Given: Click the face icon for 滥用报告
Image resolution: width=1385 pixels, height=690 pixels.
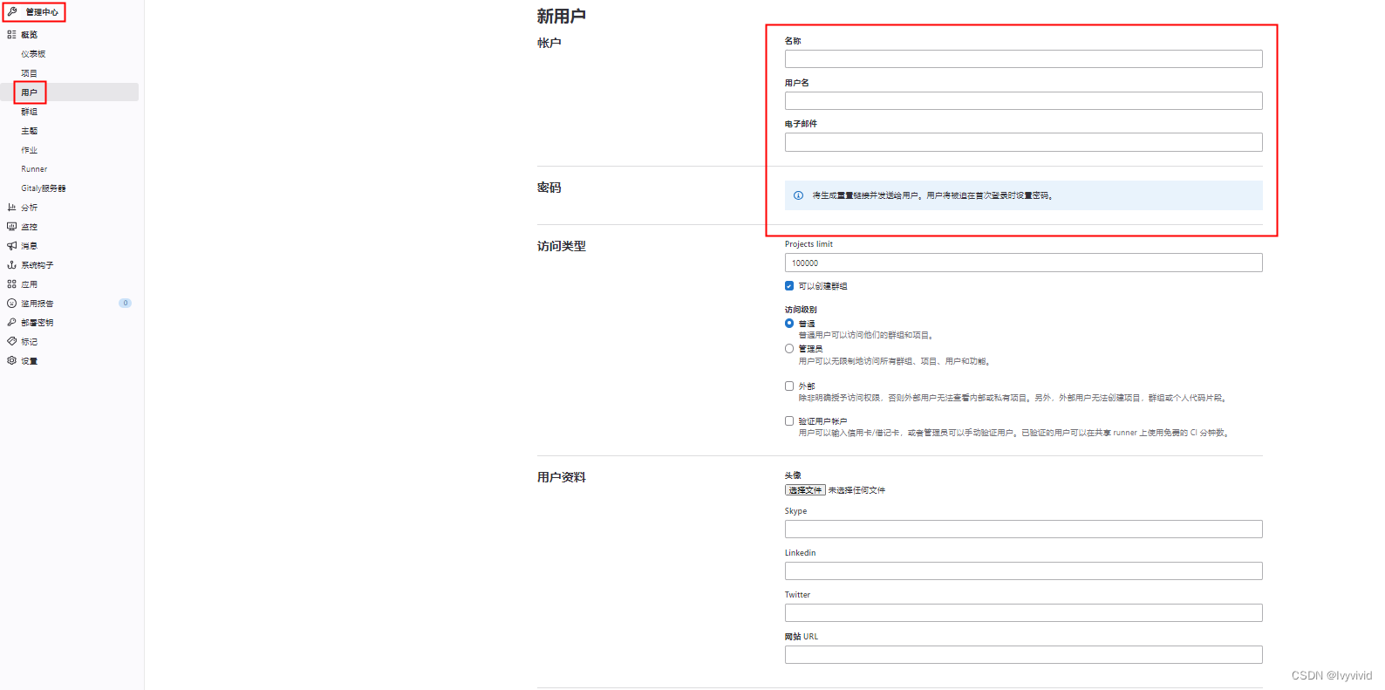Looking at the screenshot, I should (11, 304).
